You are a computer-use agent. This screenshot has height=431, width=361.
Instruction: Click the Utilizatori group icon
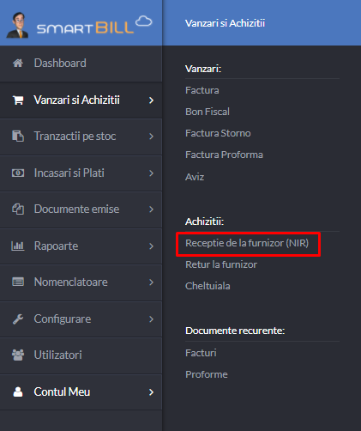point(18,355)
